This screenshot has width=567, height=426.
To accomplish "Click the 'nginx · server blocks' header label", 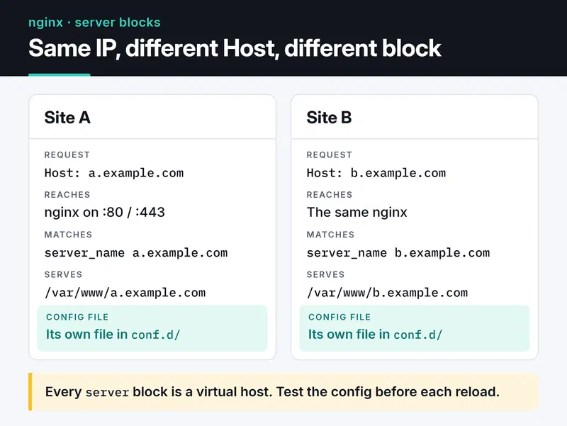I will [94, 23].
